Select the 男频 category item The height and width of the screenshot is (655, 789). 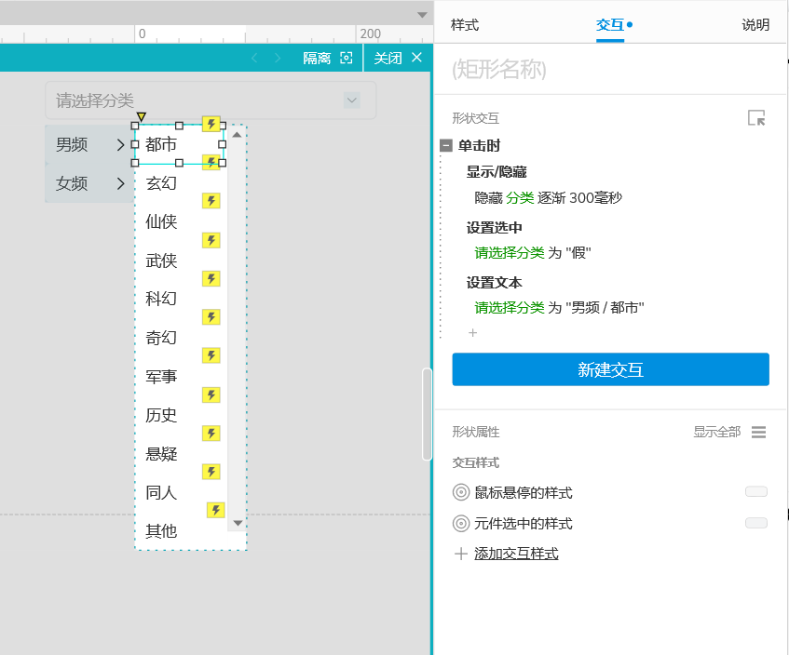point(89,144)
